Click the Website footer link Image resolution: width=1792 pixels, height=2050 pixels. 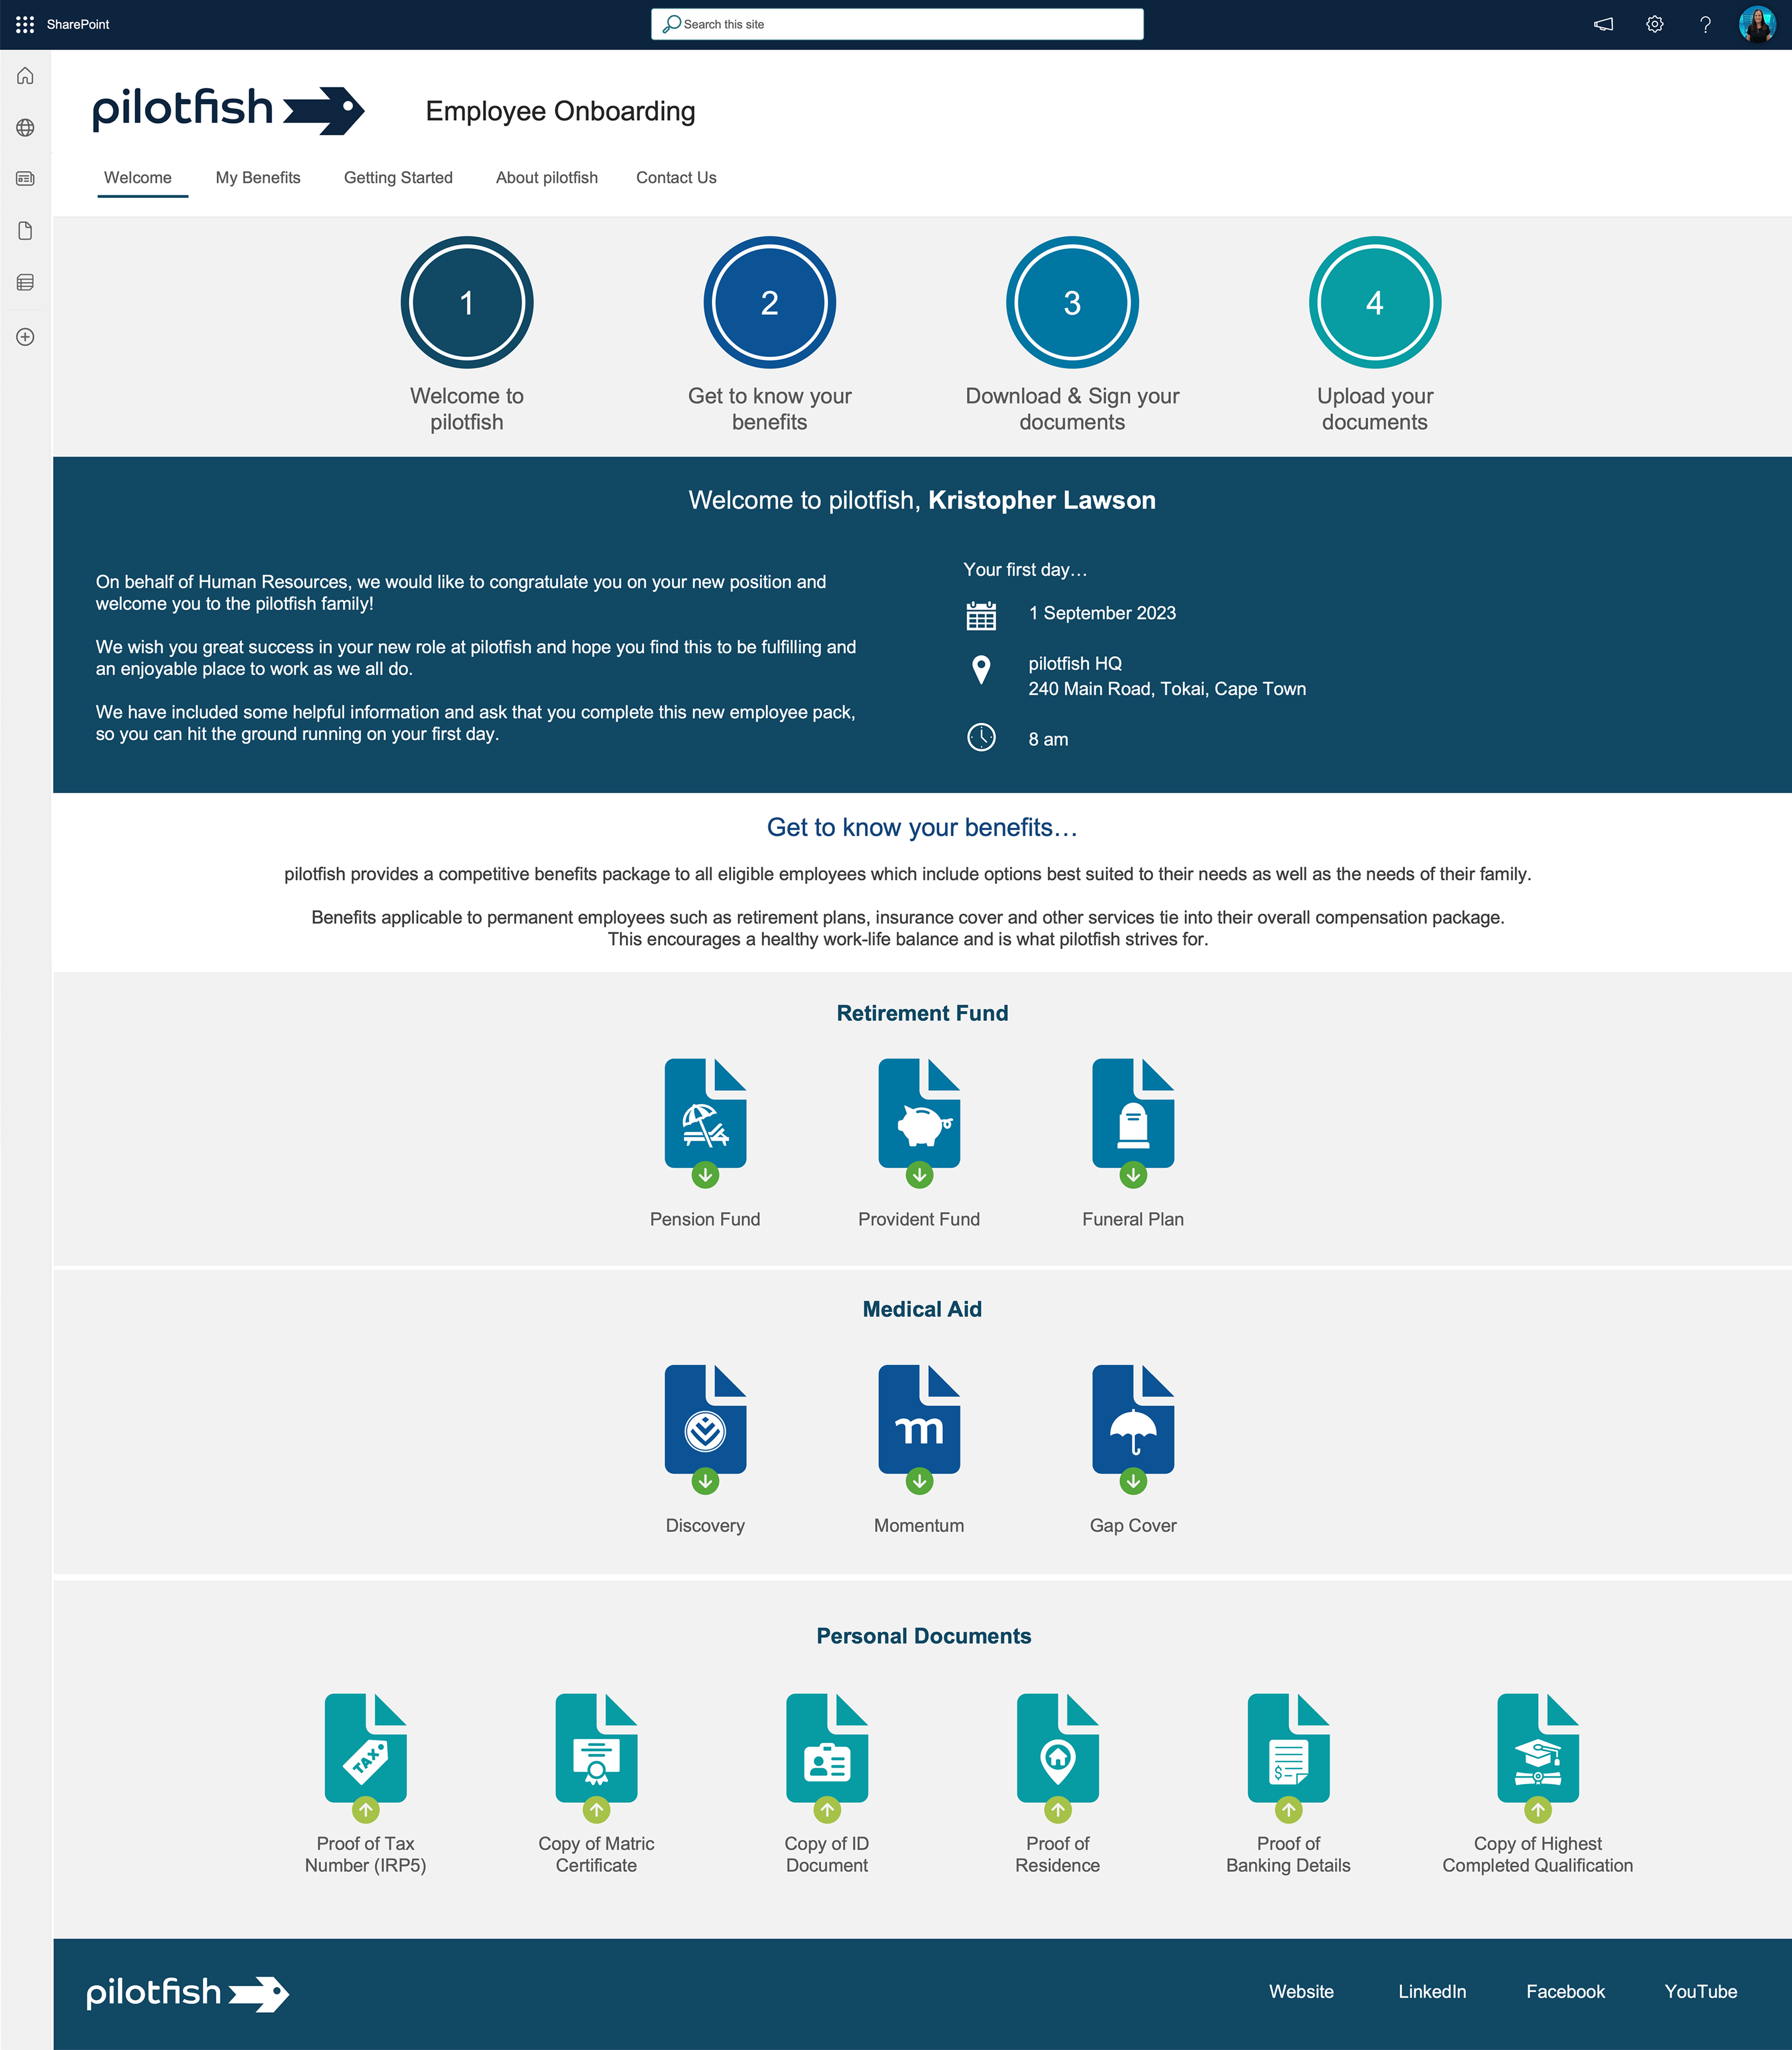pyautogui.click(x=1301, y=1991)
